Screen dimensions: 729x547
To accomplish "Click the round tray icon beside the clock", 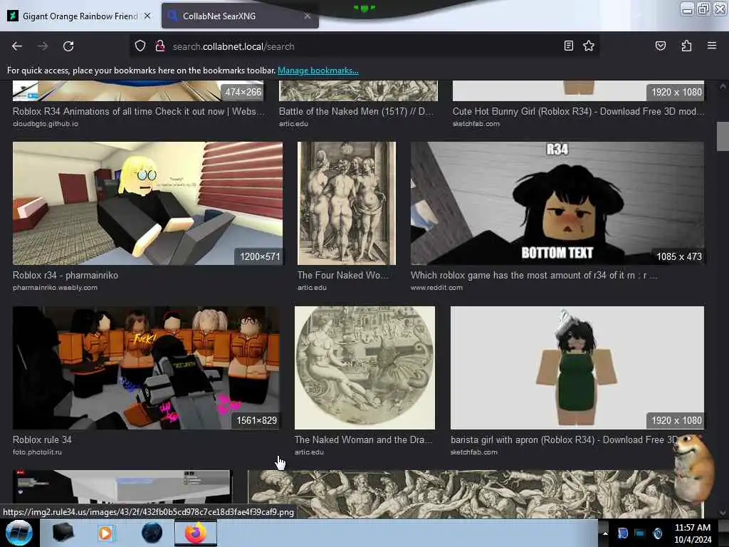I will pos(657,533).
